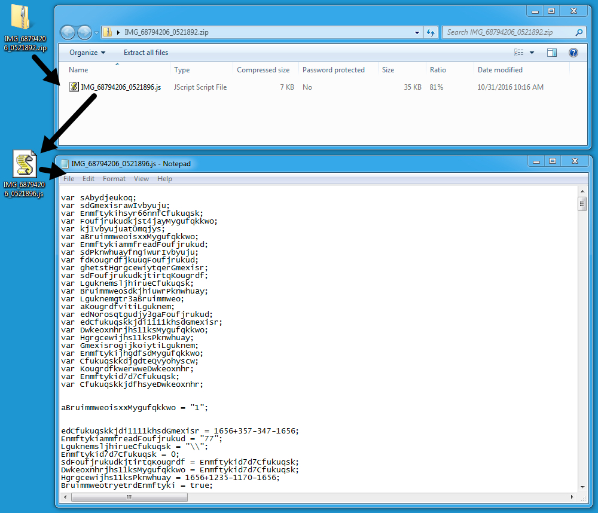Screen dimensions: 598x513
Task: Open Explorer help via question mark icon
Action: click(x=573, y=53)
